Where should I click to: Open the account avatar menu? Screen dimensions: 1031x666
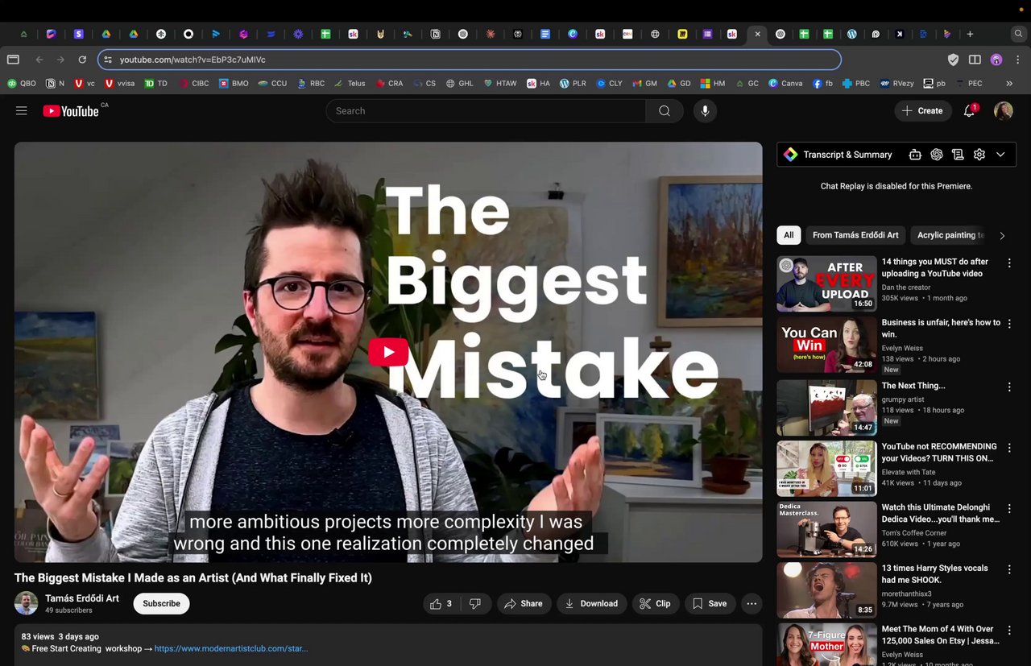coord(1004,111)
